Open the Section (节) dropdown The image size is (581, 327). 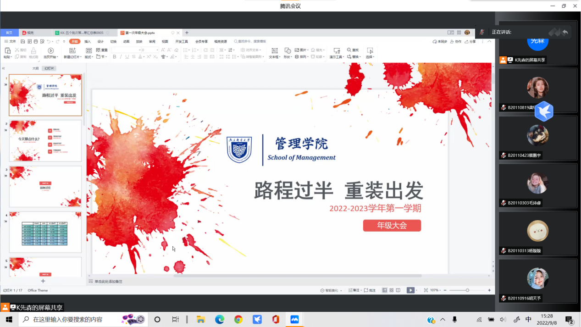pyautogui.click(x=102, y=57)
